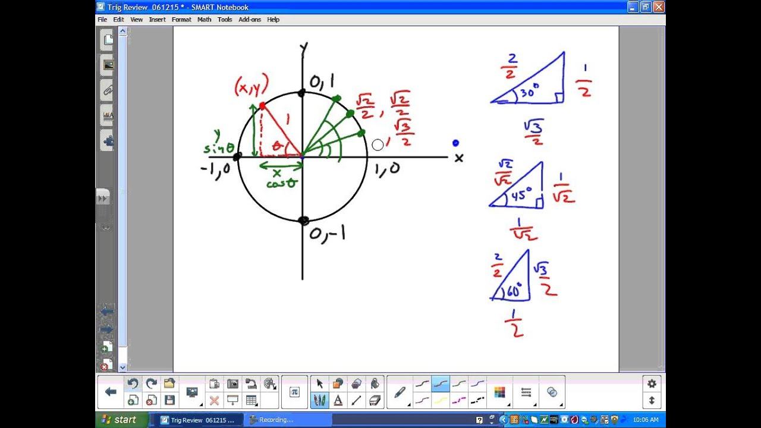Select the Pens tool
Image resolution: width=761 pixels, height=428 pixels.
[319, 400]
